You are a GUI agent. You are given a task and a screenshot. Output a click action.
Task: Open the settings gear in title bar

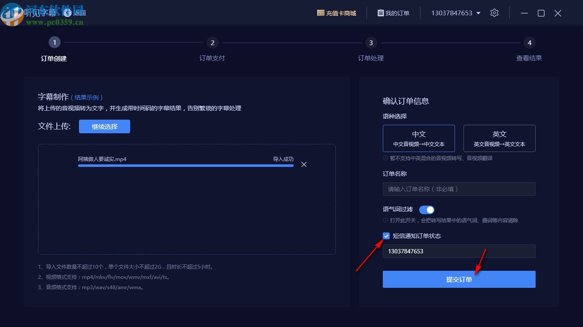tap(494, 13)
